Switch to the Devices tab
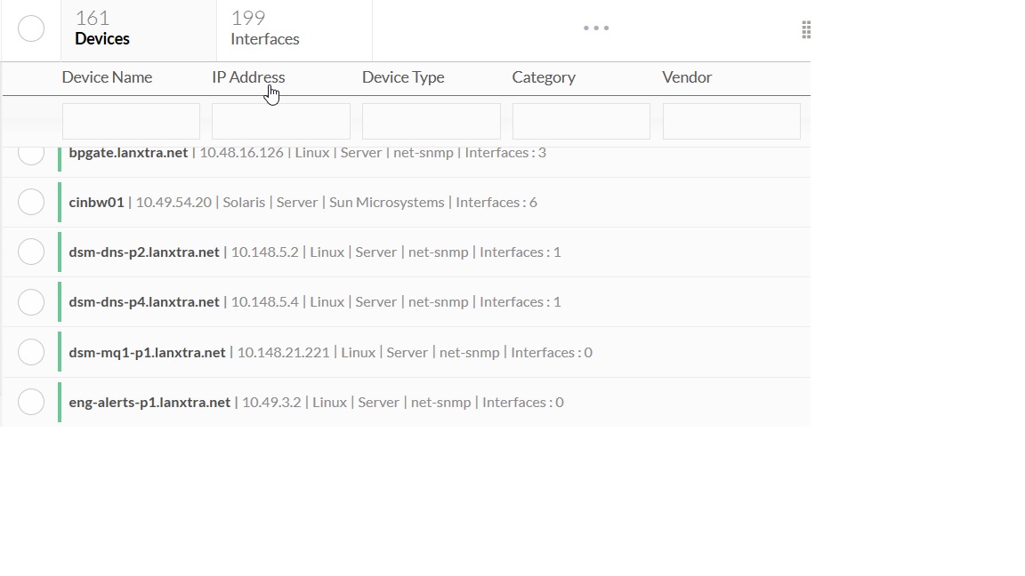This screenshot has height=576, width=1025. 101,29
